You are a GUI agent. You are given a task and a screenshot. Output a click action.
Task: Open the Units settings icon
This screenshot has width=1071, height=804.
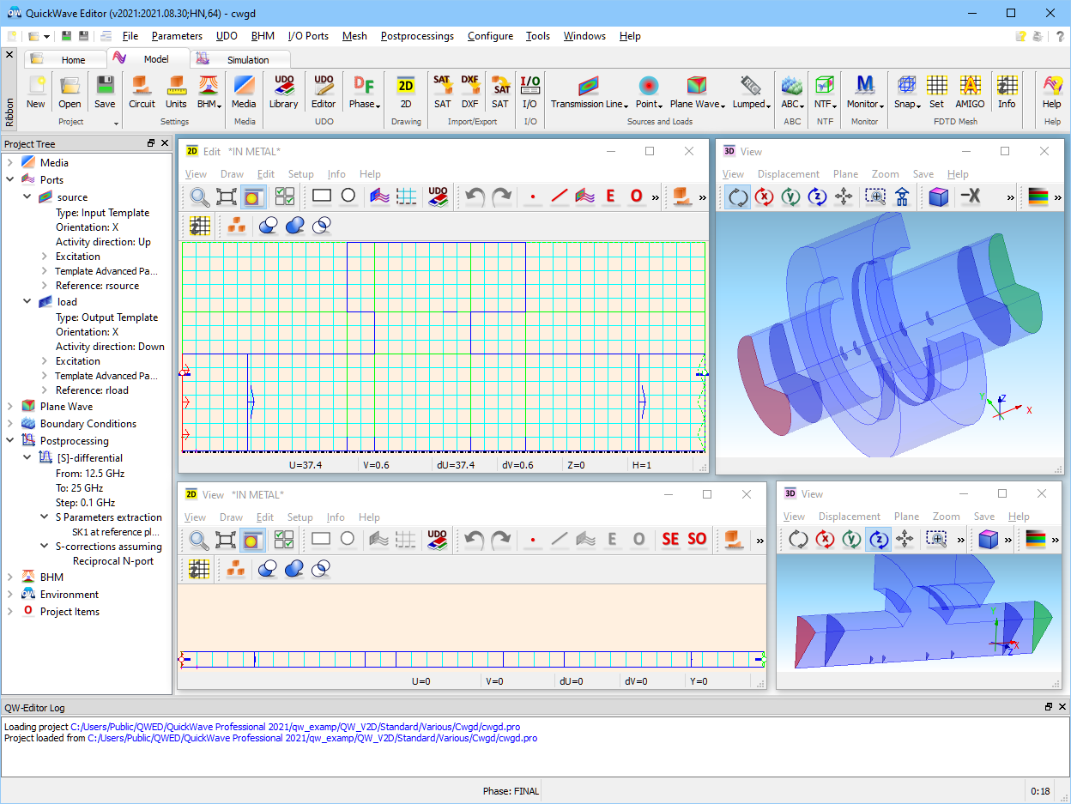[176, 92]
